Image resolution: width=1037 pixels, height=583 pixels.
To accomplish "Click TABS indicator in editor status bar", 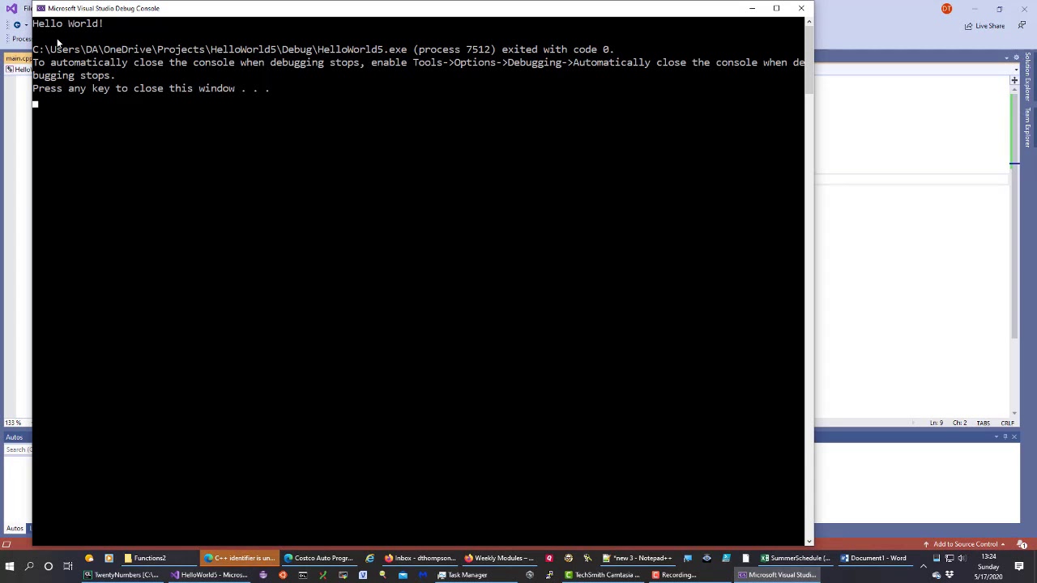I will [x=983, y=423].
